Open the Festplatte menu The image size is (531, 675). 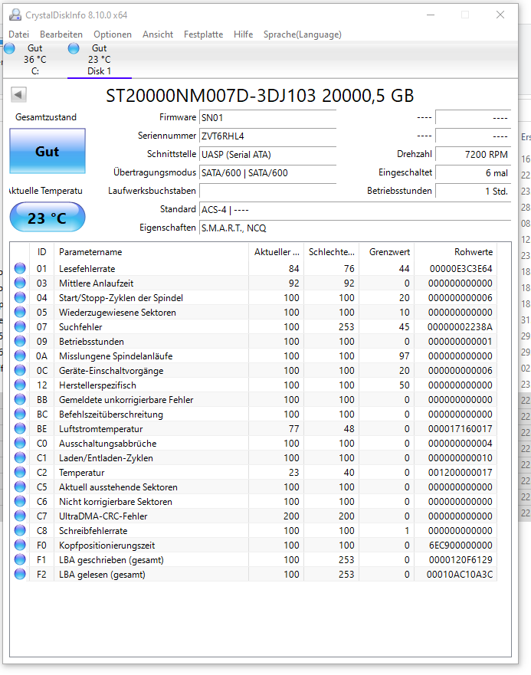coord(203,34)
